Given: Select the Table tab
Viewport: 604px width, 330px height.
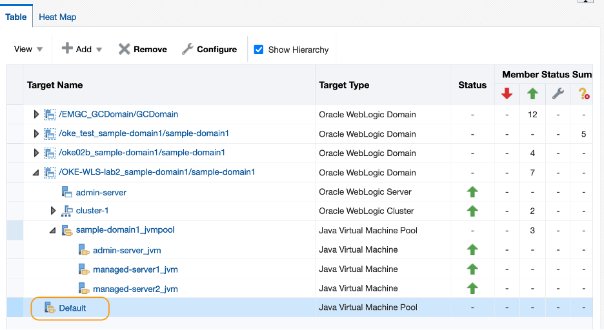Looking at the screenshot, I should (x=16, y=17).
